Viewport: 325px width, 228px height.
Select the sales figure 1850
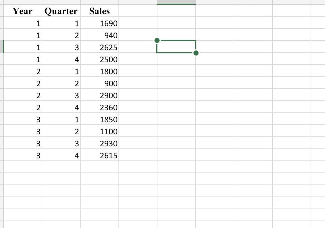109,119
